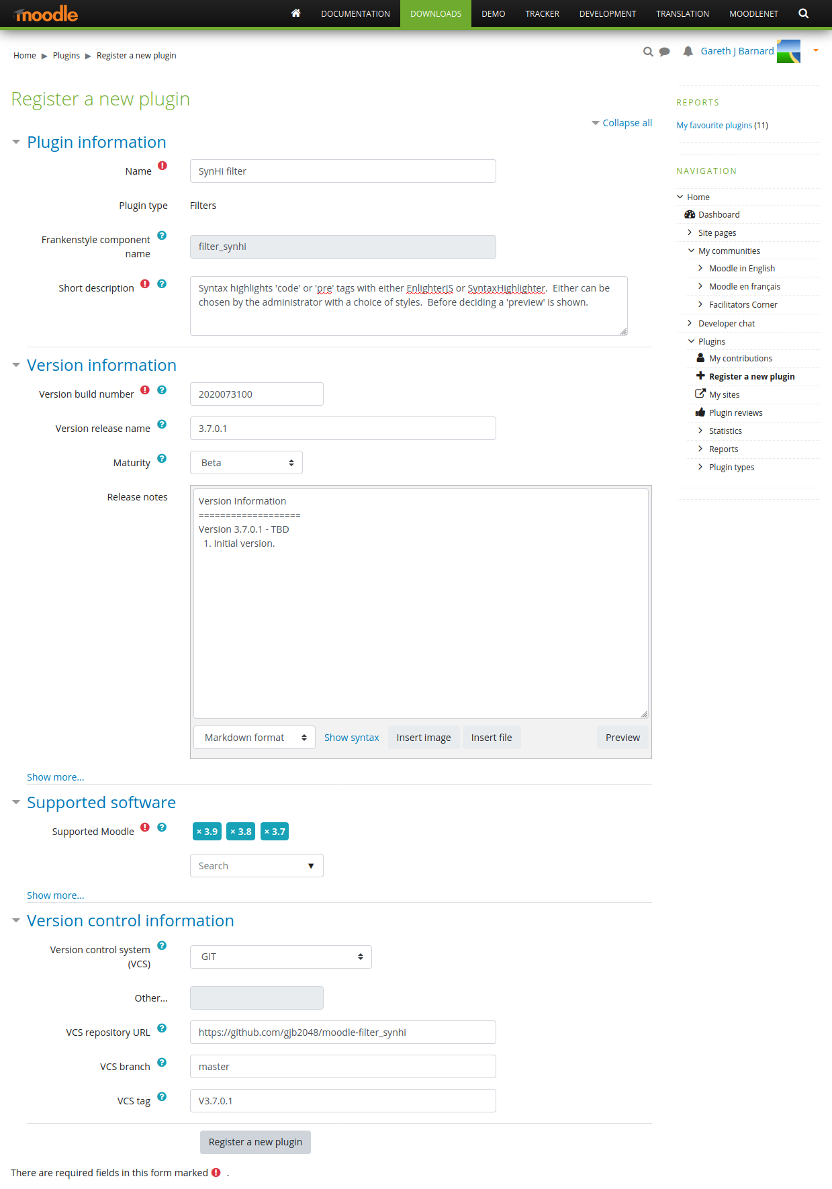This screenshot has width=832, height=1189.
Task: Click the Plugin reviews thumbs-up icon
Action: pyautogui.click(x=700, y=412)
